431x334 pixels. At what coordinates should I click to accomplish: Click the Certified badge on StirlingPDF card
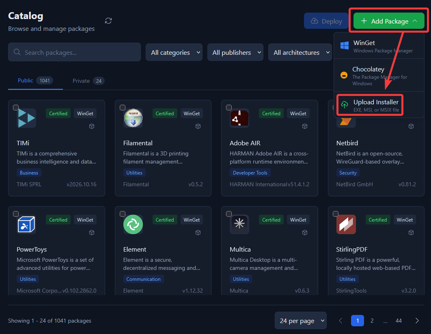(378, 220)
